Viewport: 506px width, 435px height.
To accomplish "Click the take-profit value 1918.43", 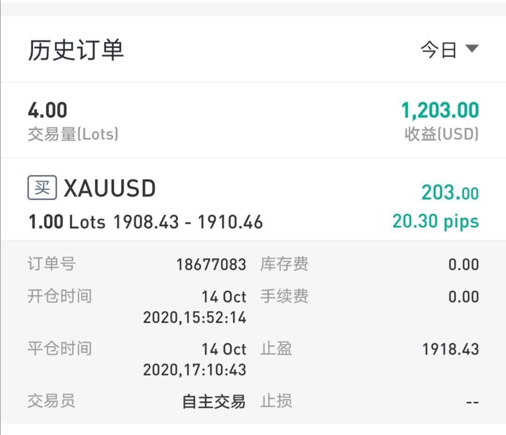I will pos(450,349).
